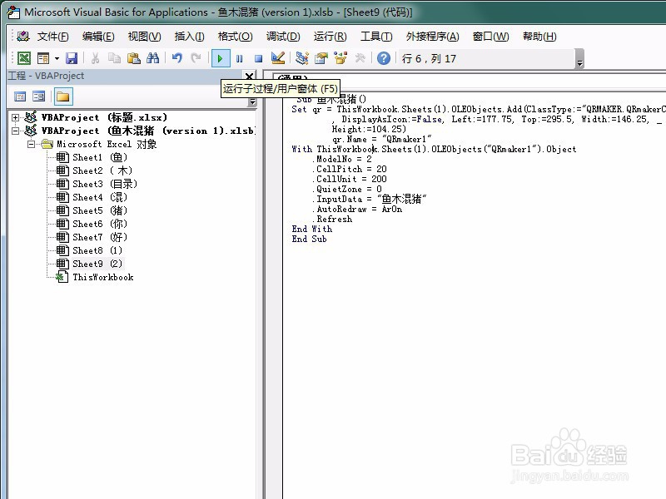Click the Find binoculars icon

tap(152, 58)
